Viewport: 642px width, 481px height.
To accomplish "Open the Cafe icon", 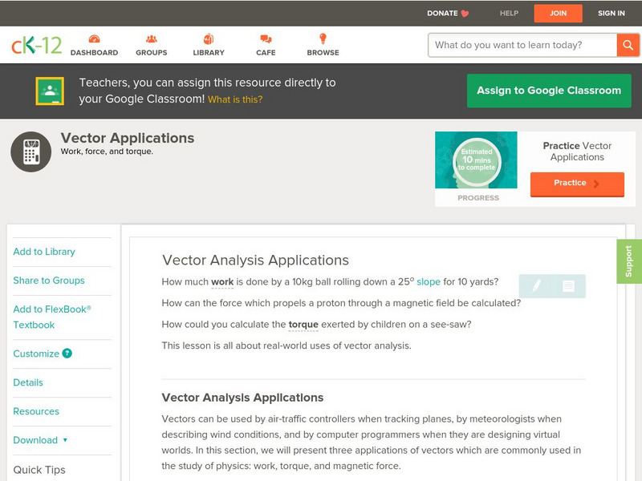I will 266,40.
